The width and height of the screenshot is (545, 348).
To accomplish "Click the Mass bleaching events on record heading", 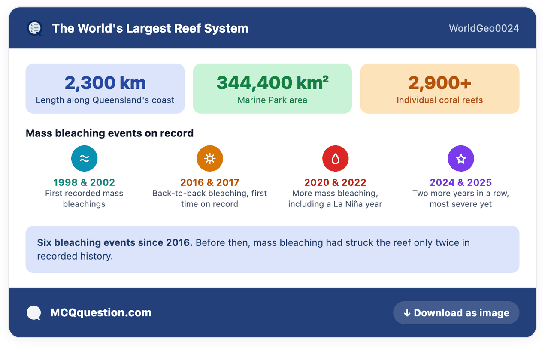I will (110, 133).
